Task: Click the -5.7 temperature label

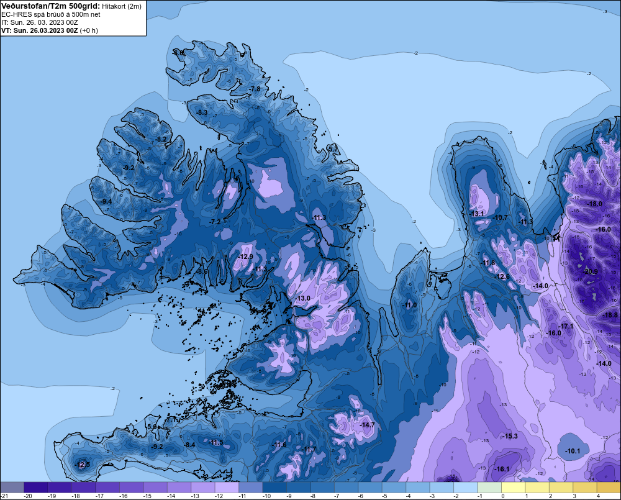Action: [333, 148]
